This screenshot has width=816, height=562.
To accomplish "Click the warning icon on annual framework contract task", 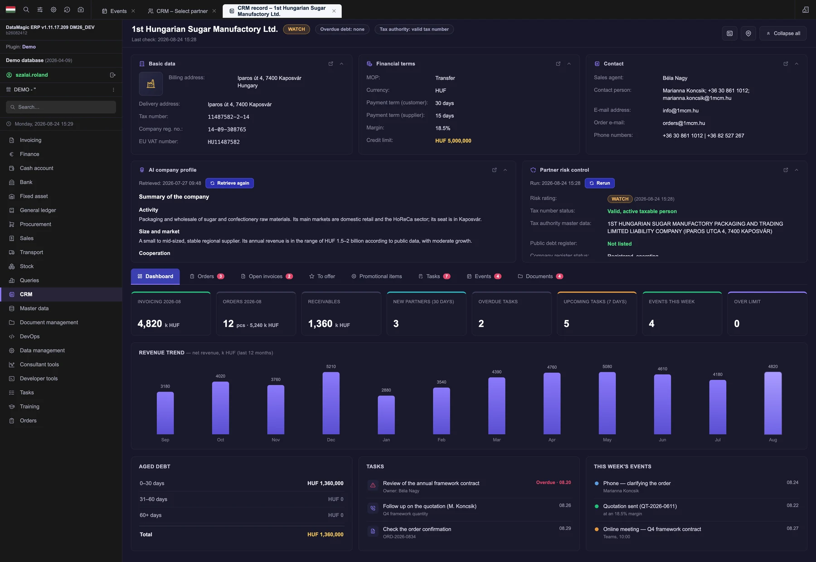I will point(373,485).
